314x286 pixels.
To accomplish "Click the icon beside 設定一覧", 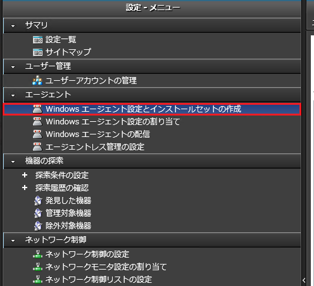I will coord(37,40).
